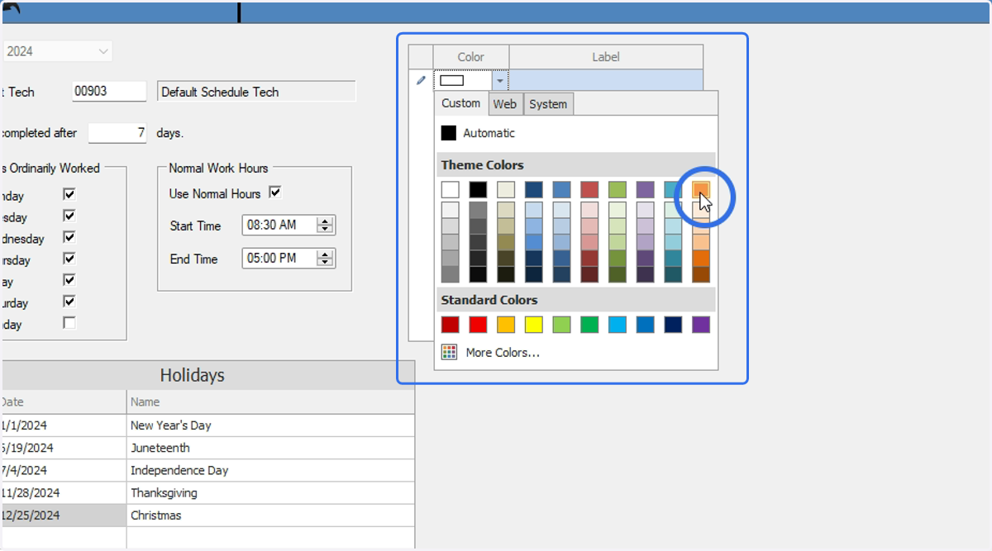Uncheck the Friday workday checkbox
The image size is (992, 551).
point(69,280)
